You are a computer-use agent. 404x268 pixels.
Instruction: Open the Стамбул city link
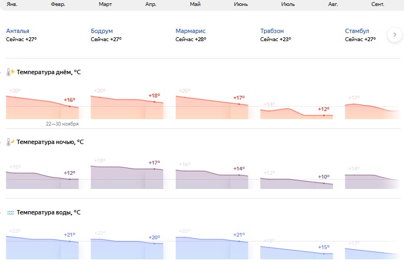(x=357, y=31)
